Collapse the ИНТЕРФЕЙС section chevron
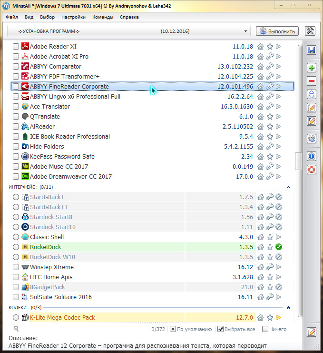 click(x=289, y=187)
